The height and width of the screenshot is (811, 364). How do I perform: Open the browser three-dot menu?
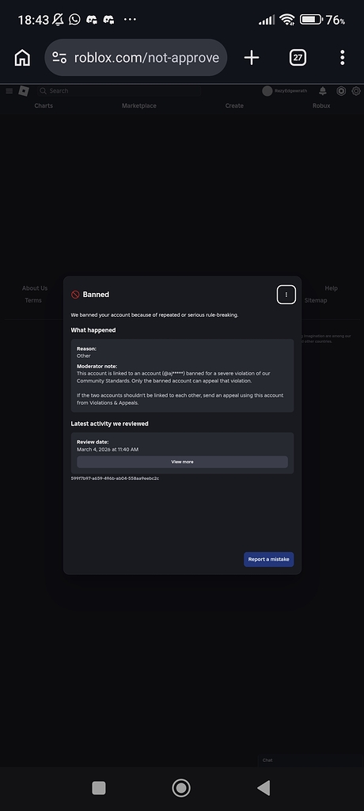coord(343,57)
